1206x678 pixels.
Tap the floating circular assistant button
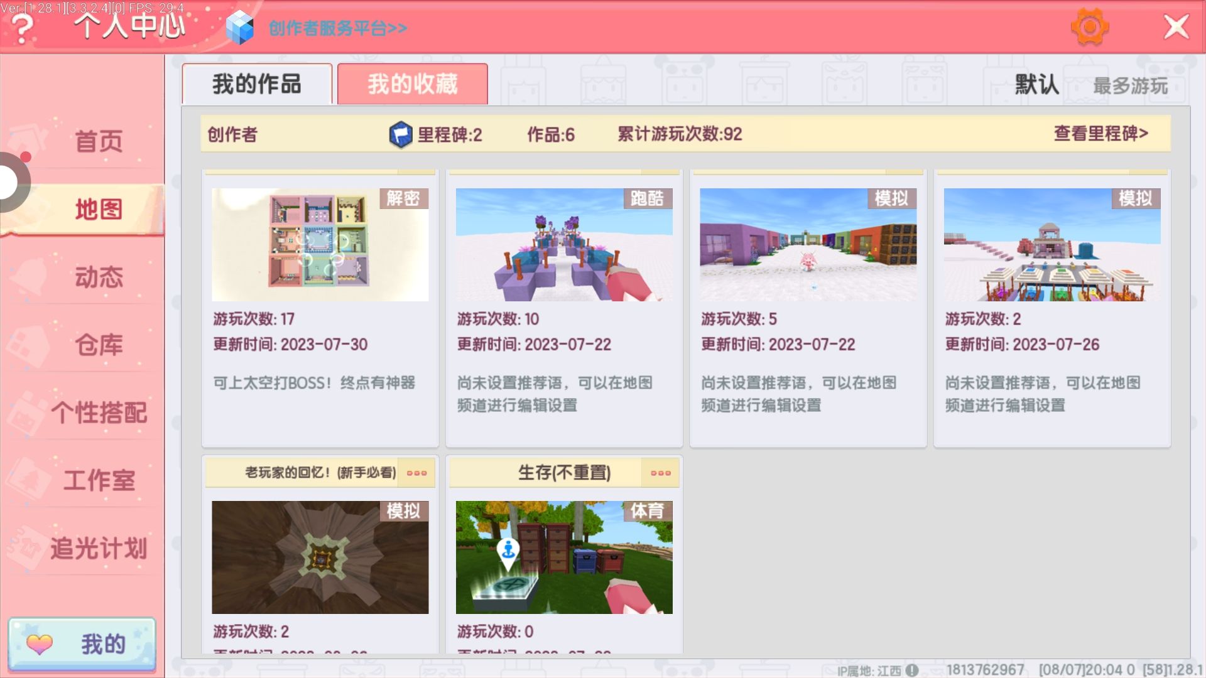coord(9,183)
